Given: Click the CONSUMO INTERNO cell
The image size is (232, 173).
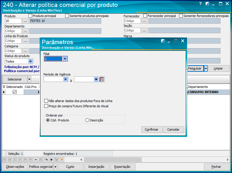Looking at the screenshot, I should [x=209, y=92].
